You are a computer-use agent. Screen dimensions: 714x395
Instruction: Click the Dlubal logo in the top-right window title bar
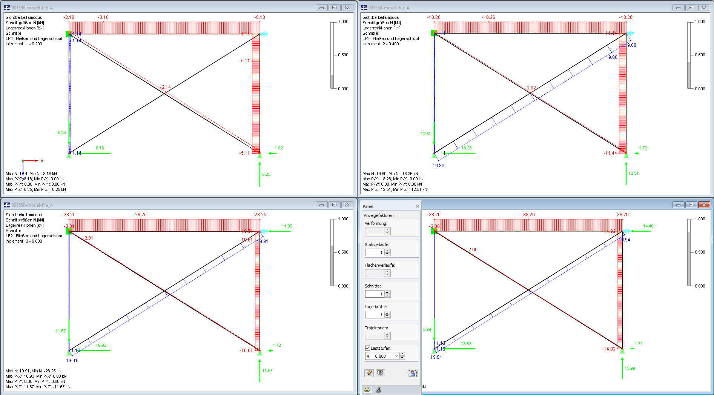(x=364, y=7)
